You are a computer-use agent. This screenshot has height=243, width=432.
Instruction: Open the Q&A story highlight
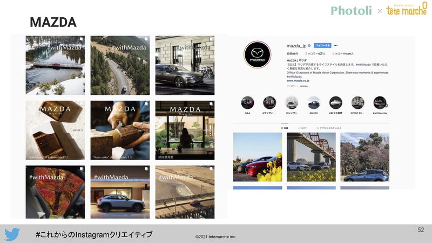tap(247, 103)
